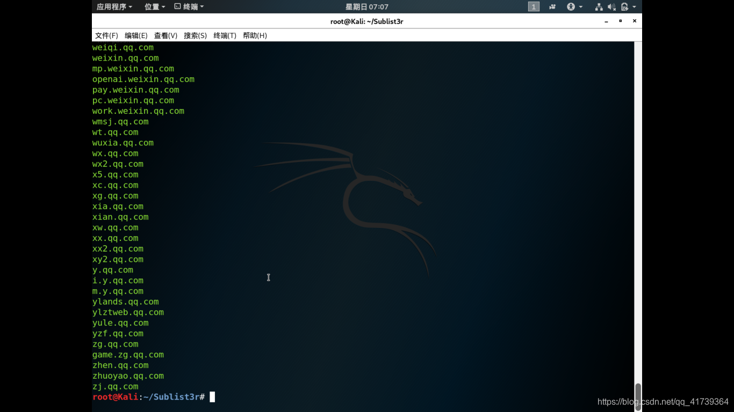734x412 pixels.
Task: Open the accessibility icon menu
Action: (574, 6)
